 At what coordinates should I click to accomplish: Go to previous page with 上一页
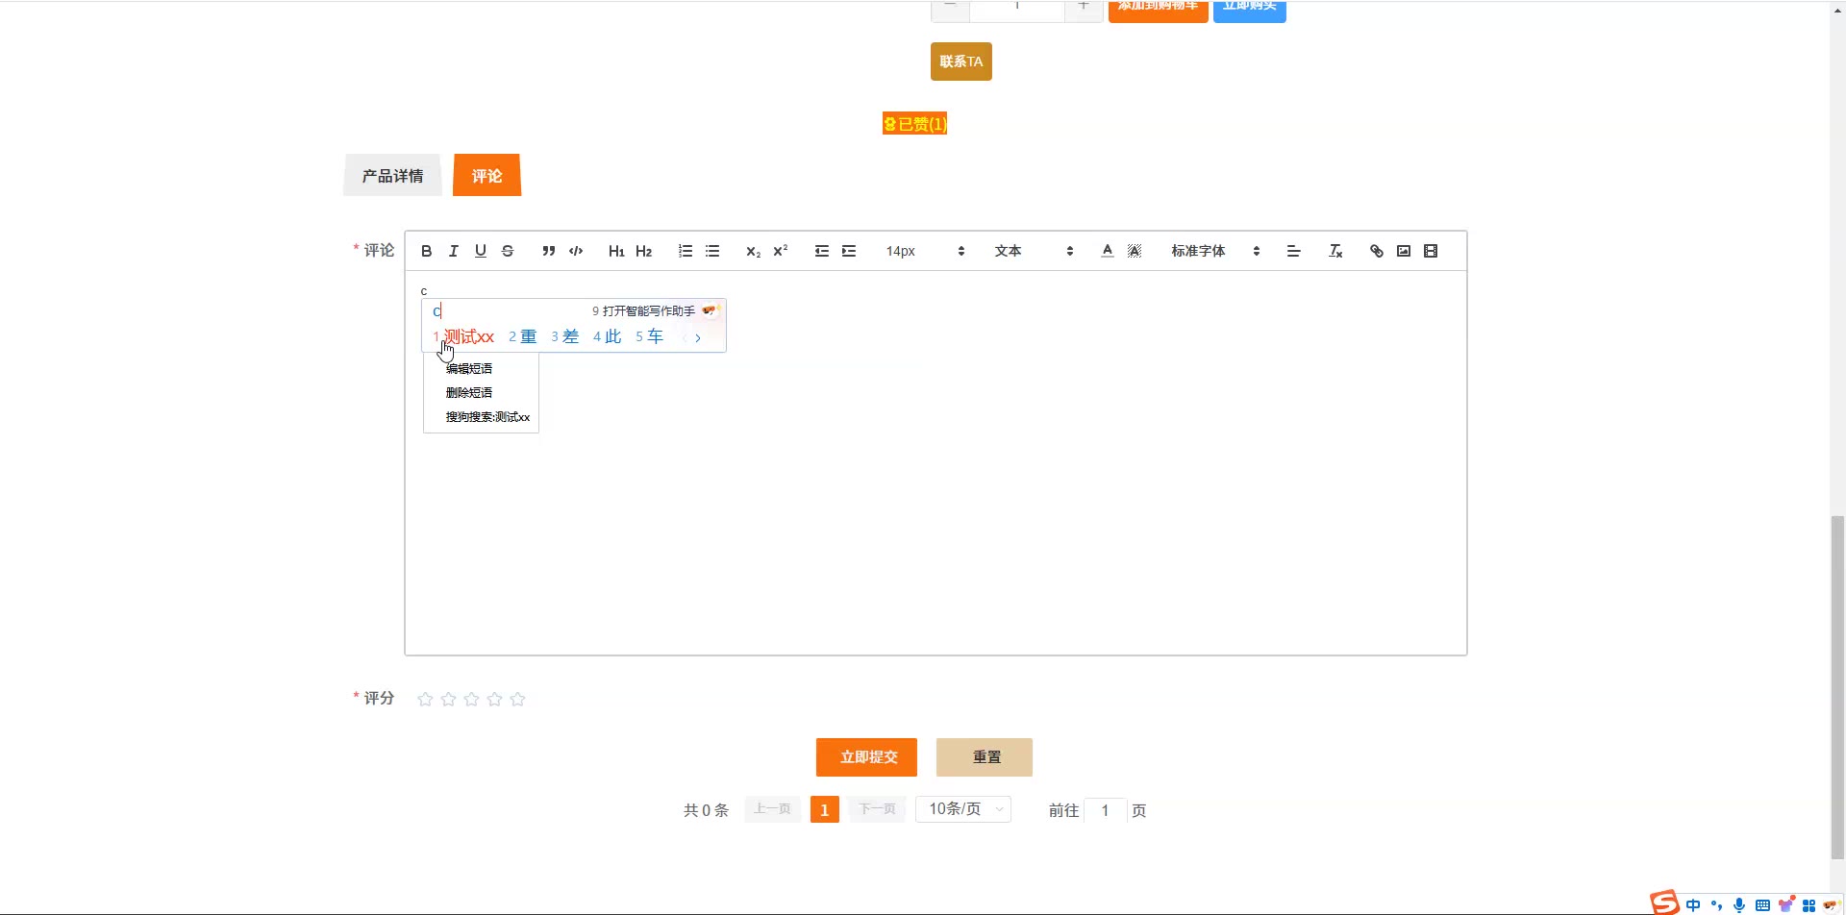click(773, 809)
